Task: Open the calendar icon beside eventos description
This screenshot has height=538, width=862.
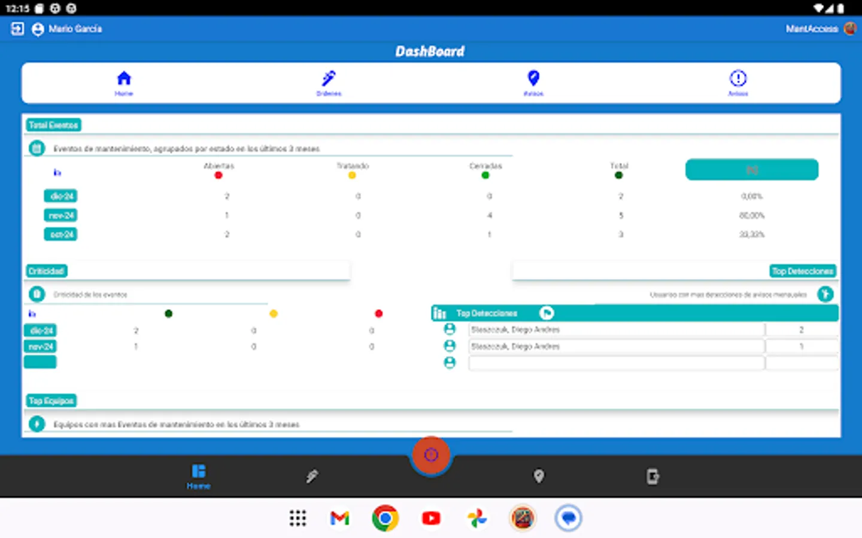Action: (x=37, y=148)
